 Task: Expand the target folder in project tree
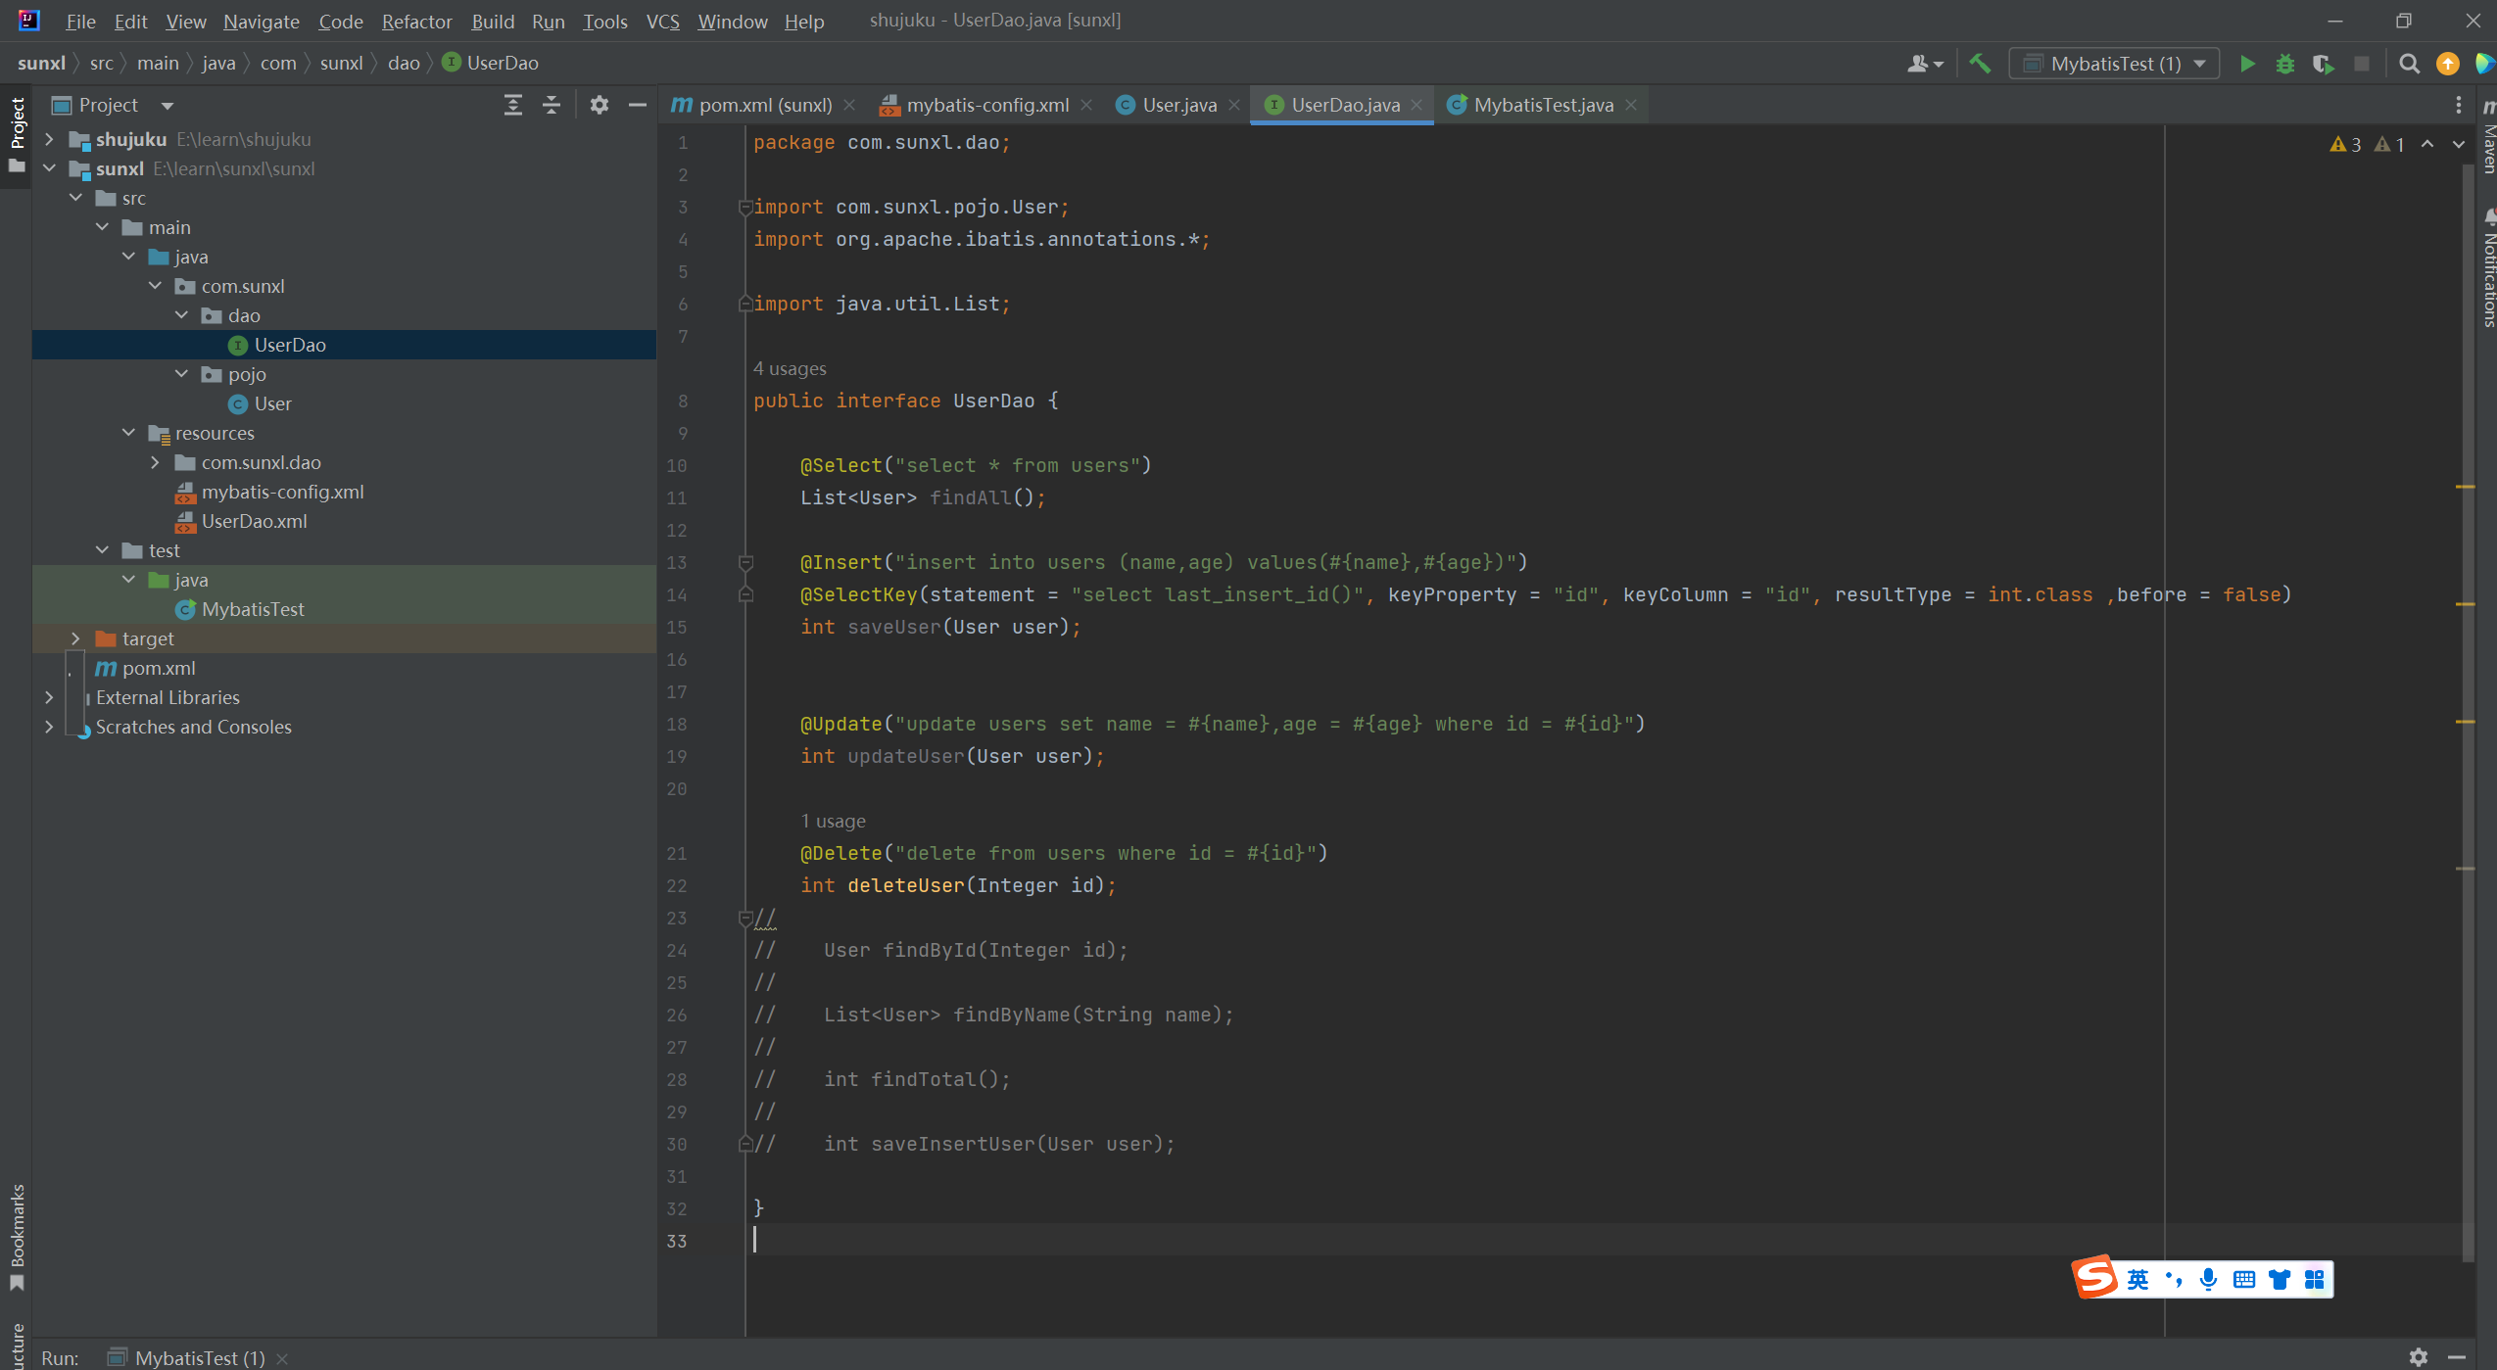[75, 638]
